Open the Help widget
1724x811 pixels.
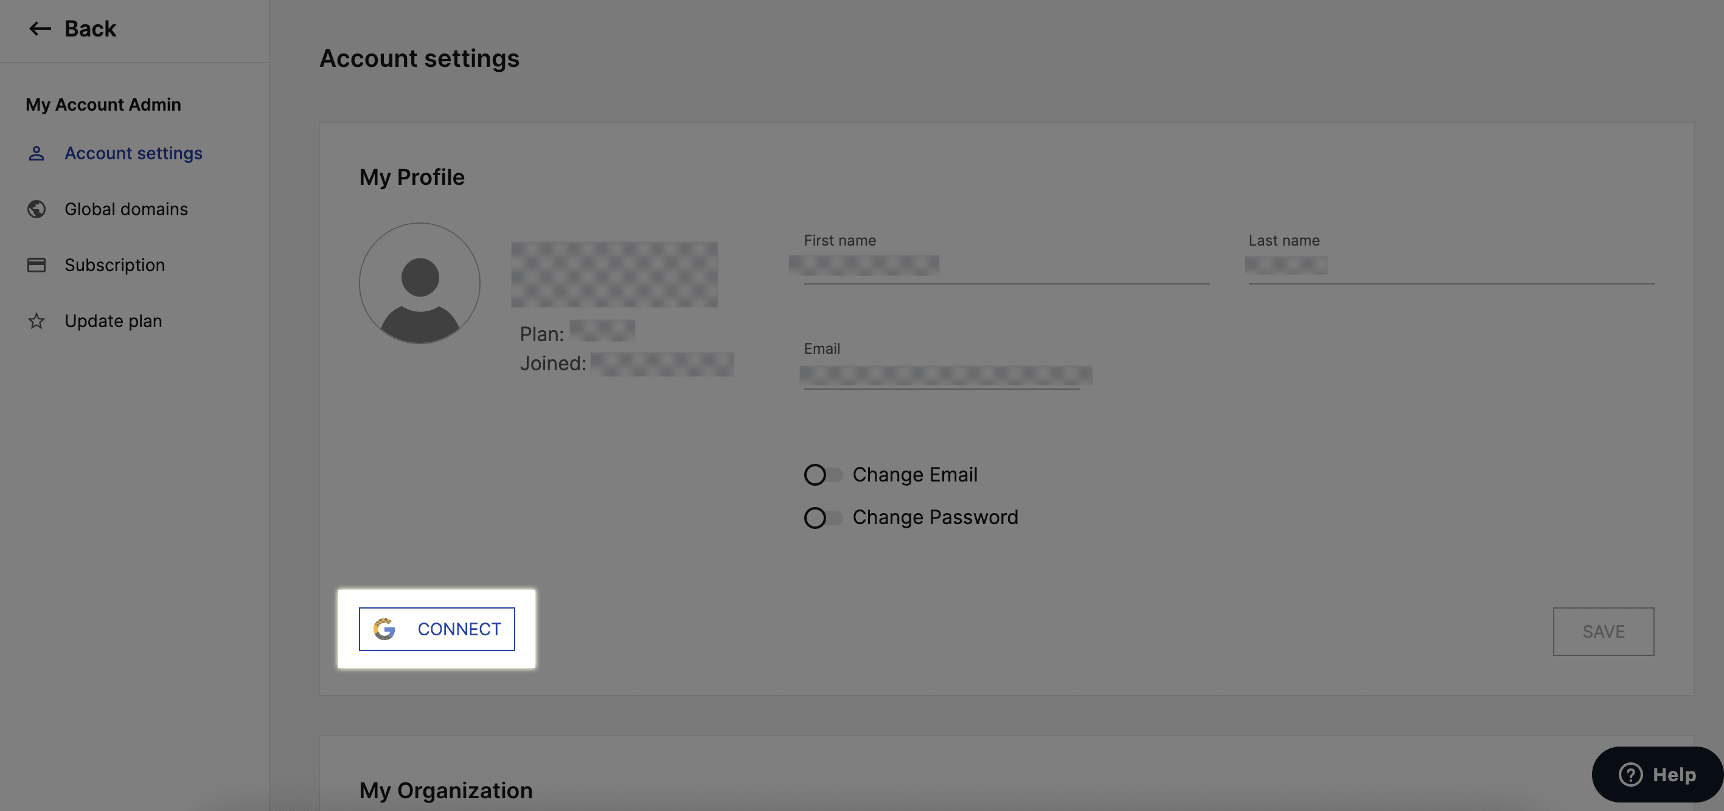click(x=1657, y=775)
